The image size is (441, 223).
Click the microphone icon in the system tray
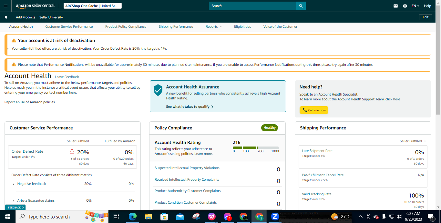click(384, 217)
